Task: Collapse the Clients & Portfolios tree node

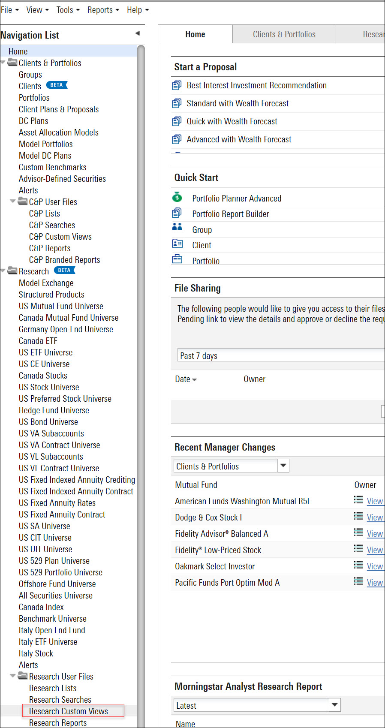Action: [3, 62]
